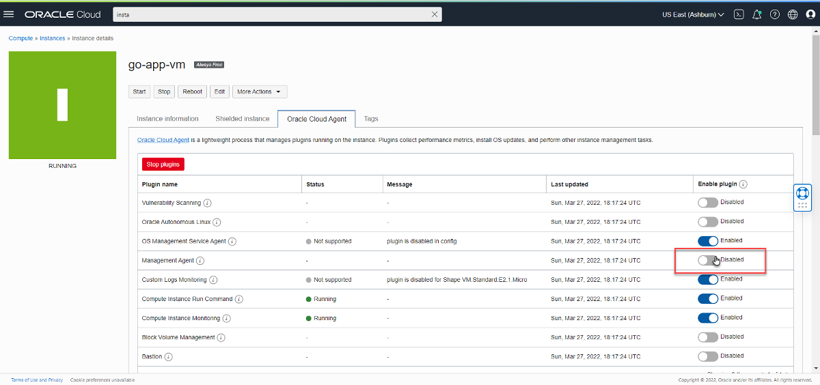Click the Oracle Cloud logo
The image size is (820, 385).
(x=63, y=14)
